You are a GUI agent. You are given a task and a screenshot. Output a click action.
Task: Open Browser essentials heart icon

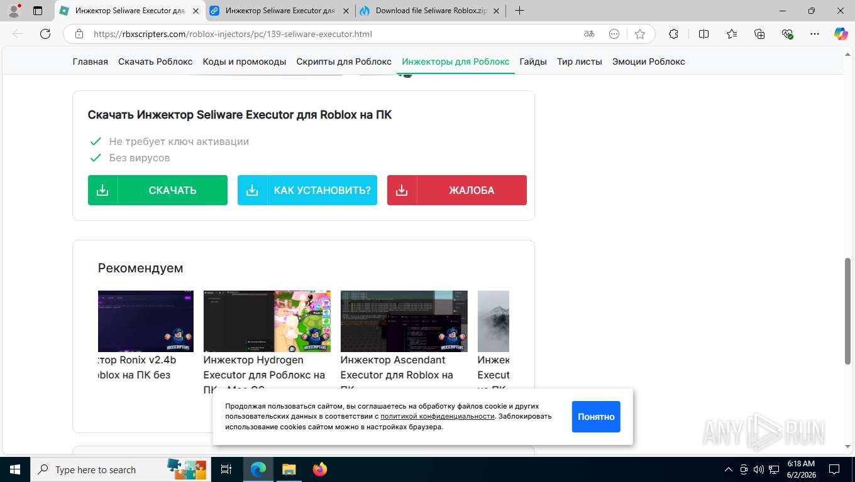coord(787,34)
